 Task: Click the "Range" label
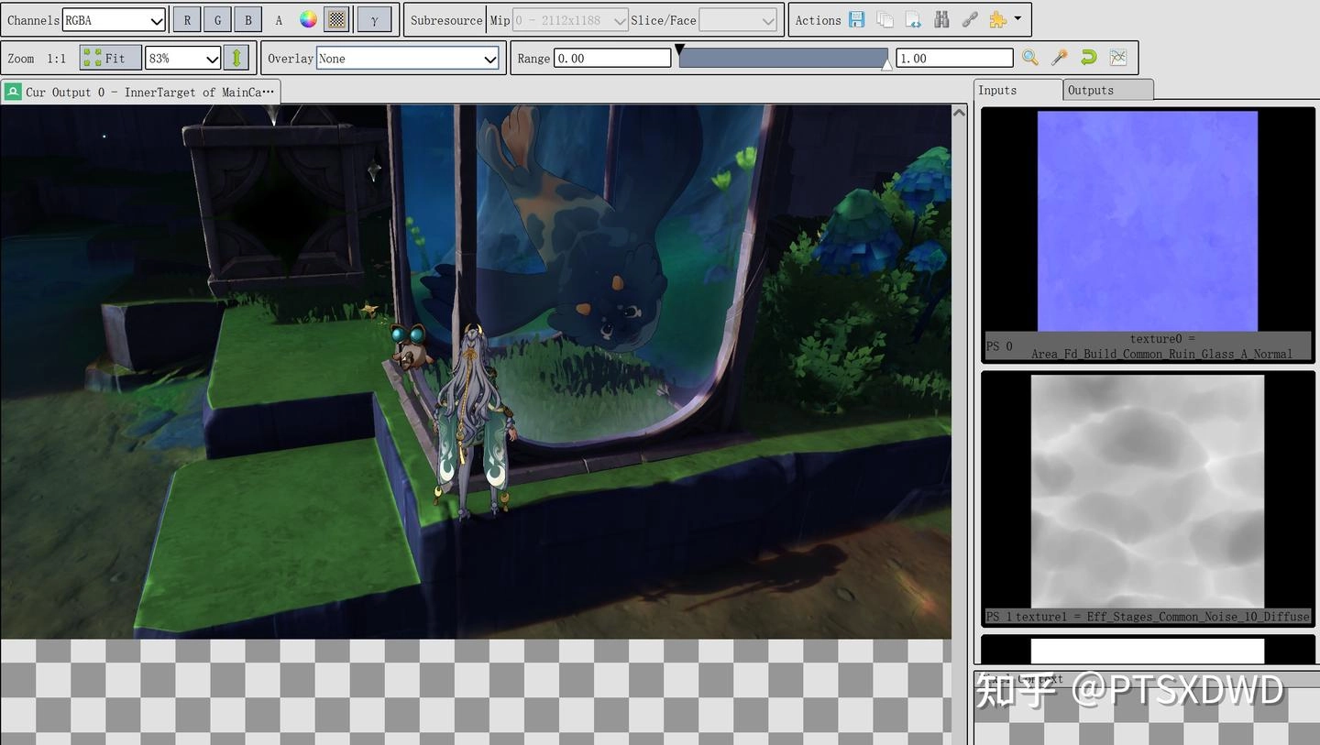point(533,59)
